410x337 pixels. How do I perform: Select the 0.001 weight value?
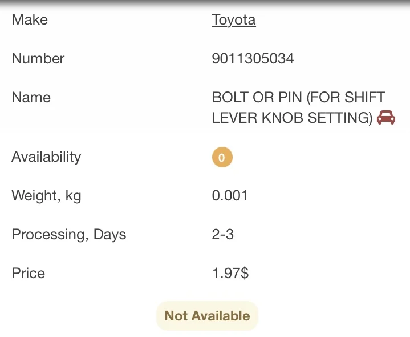coord(230,196)
